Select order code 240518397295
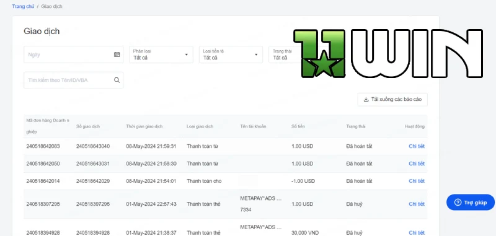The width and height of the screenshot is (496, 236). pyautogui.click(x=43, y=204)
